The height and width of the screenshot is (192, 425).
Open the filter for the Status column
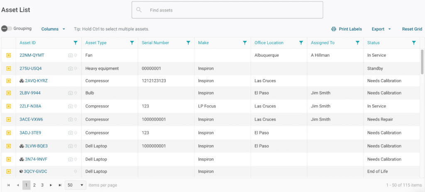click(414, 43)
